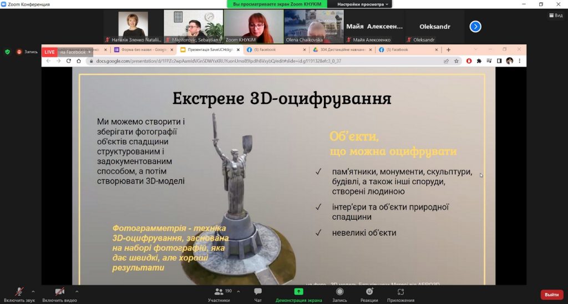Select Zoom КНУКіМ video thumbnail
The height and width of the screenshot is (304, 568).
(x=253, y=27)
